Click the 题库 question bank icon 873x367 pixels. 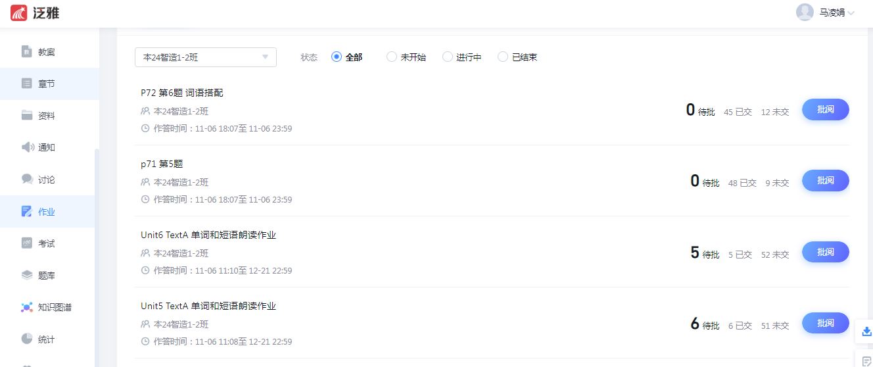tap(27, 276)
